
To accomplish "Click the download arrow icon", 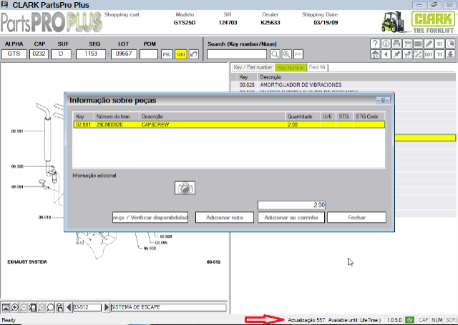I will (450, 54).
